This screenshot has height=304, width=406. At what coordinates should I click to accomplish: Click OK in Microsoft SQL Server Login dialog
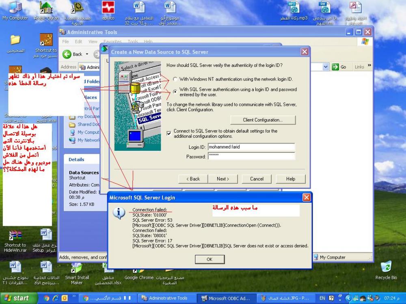210,259
